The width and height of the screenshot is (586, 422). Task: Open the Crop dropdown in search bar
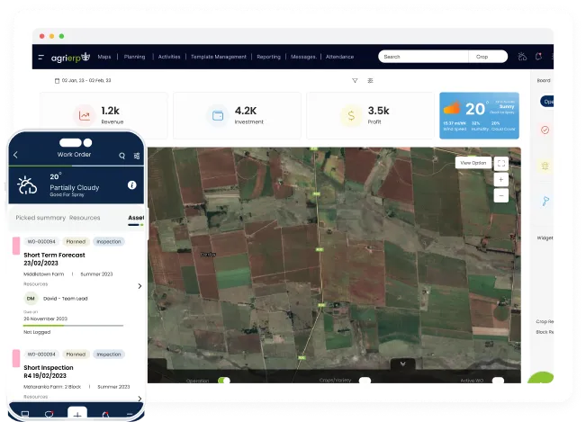488,57
